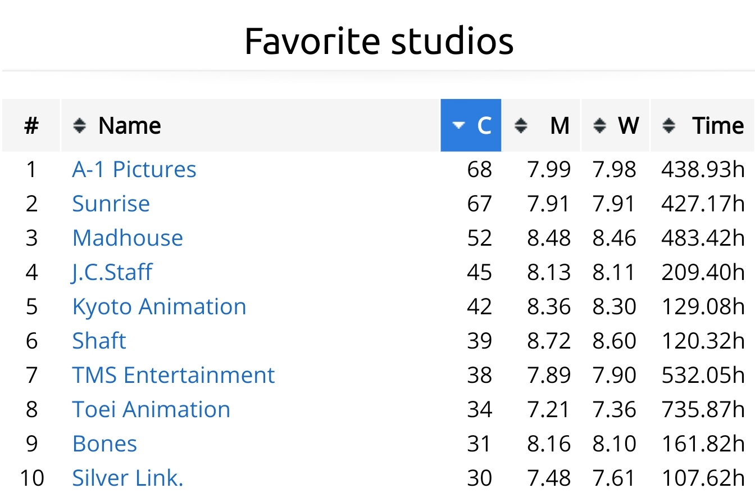The width and height of the screenshot is (755, 497).
Task: Open the Bones studio link
Action: [x=104, y=444]
